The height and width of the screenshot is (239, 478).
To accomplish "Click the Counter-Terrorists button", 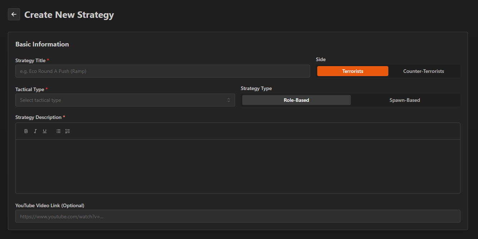I will (x=423, y=71).
